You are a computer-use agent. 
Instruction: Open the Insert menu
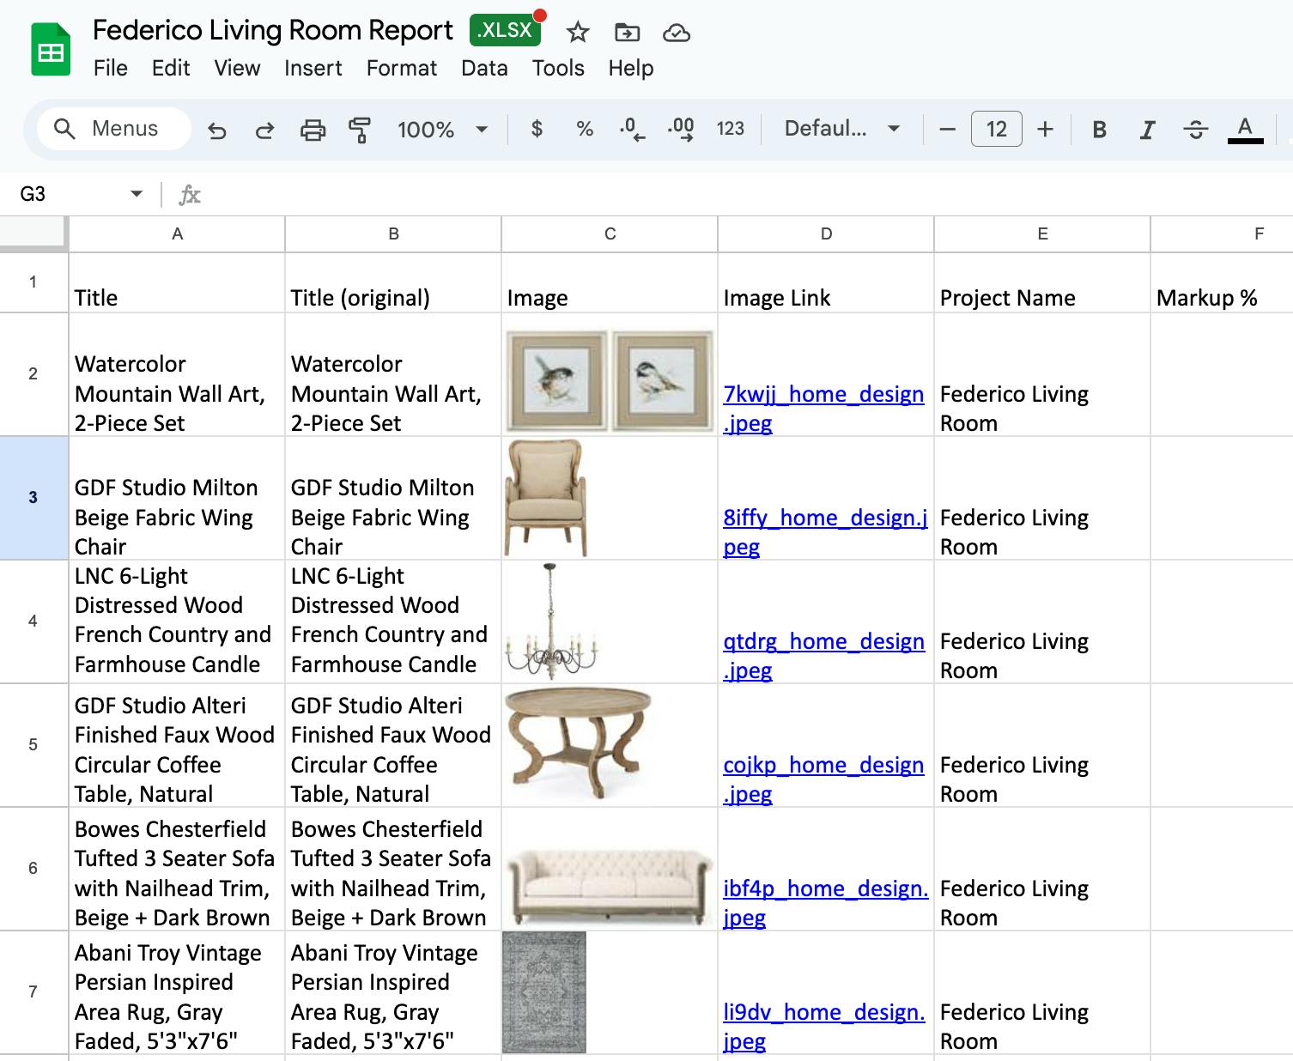pyautogui.click(x=313, y=68)
